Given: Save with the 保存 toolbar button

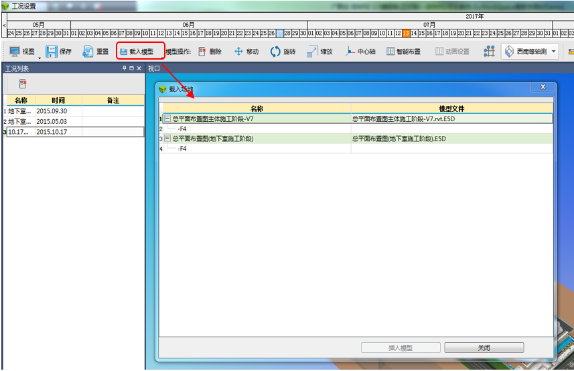Looking at the screenshot, I should coord(58,52).
